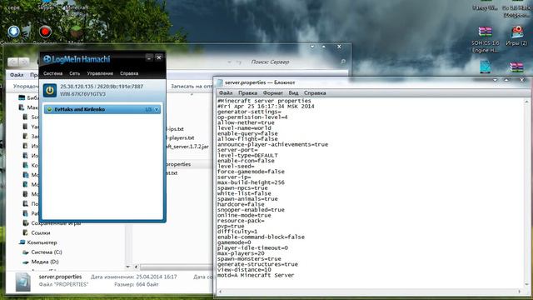Open the SOH CS 1.6 Engine desktop icon
The image size is (533, 300).
pos(485,39)
